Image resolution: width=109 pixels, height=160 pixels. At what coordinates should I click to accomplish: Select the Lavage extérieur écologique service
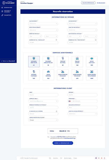(63, 75)
